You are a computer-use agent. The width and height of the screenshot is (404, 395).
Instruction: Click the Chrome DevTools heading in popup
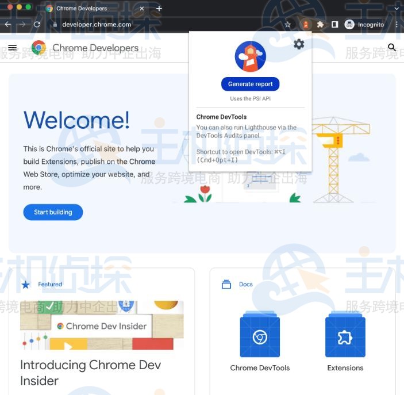click(221, 117)
